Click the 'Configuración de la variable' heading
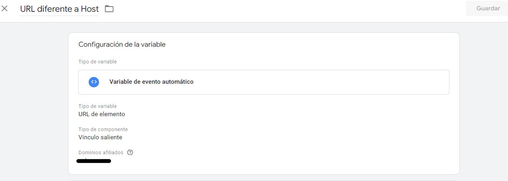508x181 pixels. [122, 45]
